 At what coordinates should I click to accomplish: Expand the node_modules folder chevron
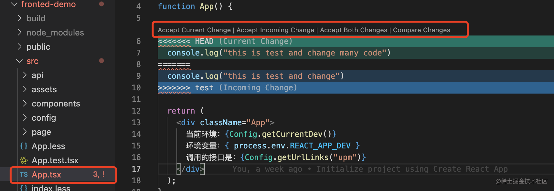click(x=20, y=33)
